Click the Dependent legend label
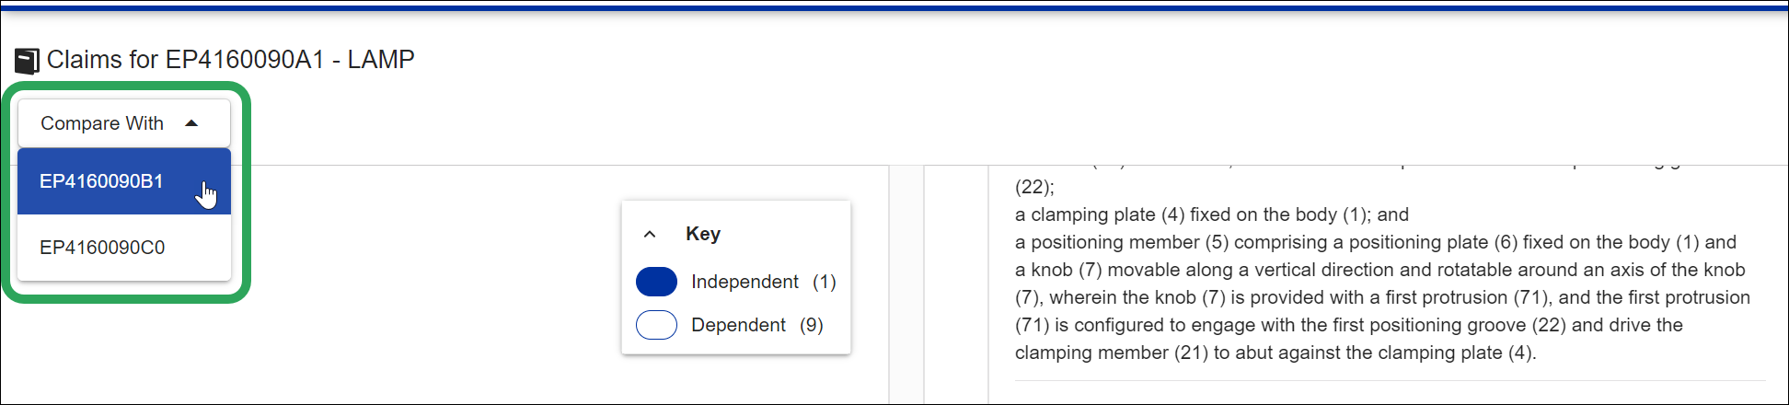This screenshot has height=405, width=1789. click(738, 325)
